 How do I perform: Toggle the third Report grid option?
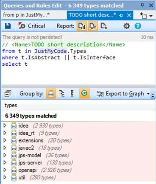[x=104, y=26]
